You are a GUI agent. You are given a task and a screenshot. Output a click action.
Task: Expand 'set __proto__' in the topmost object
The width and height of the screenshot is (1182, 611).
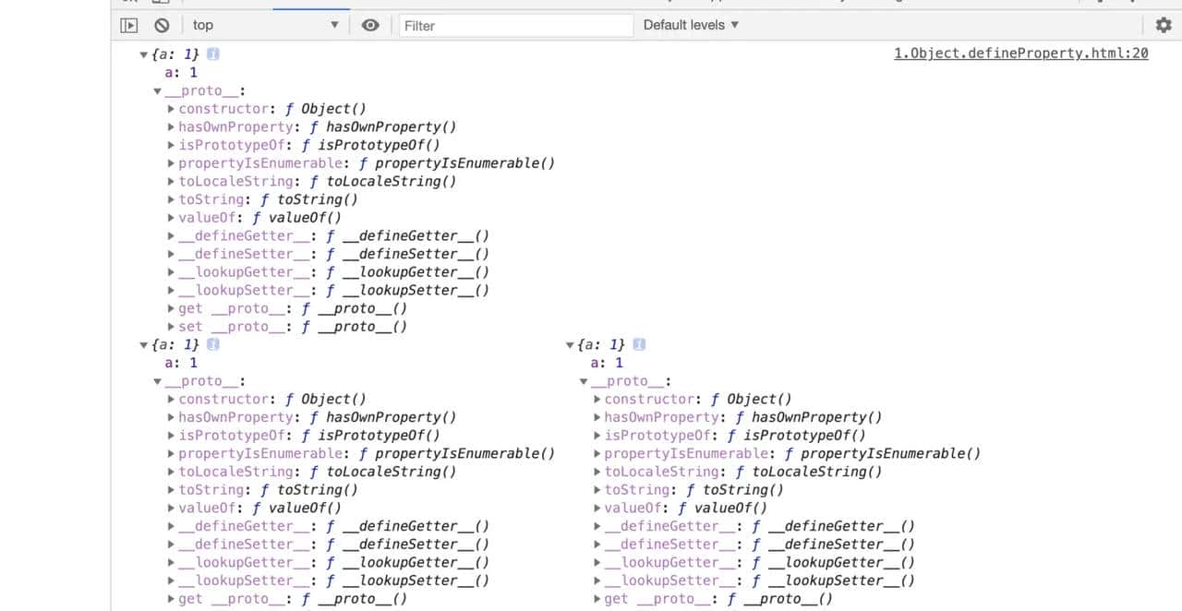[x=172, y=327]
